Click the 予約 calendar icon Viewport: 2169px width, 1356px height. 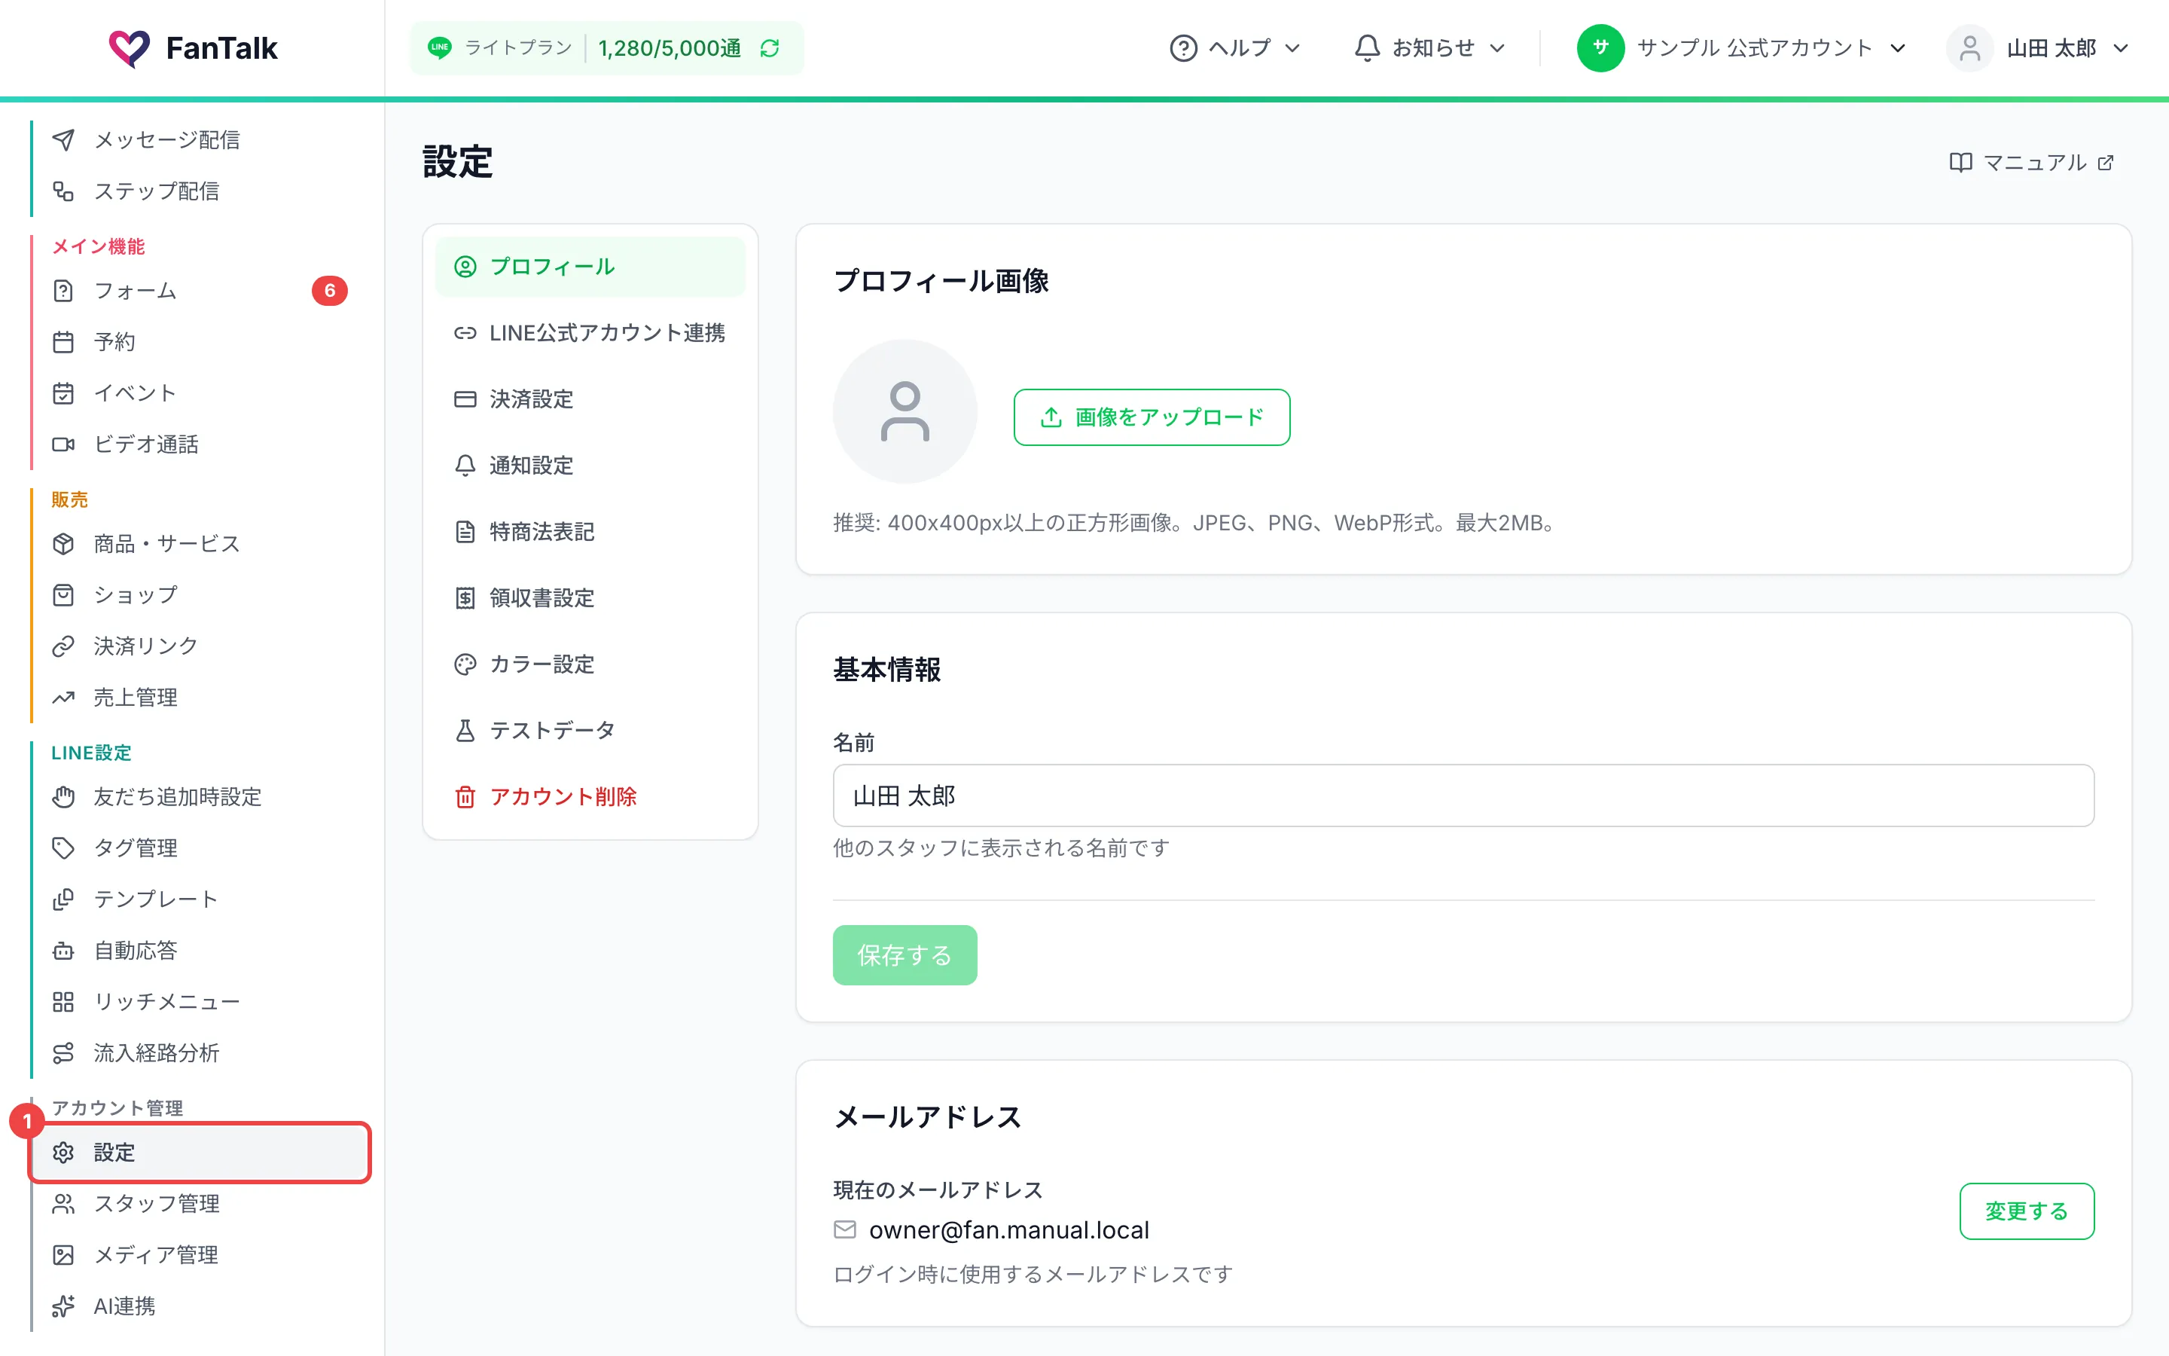point(63,342)
